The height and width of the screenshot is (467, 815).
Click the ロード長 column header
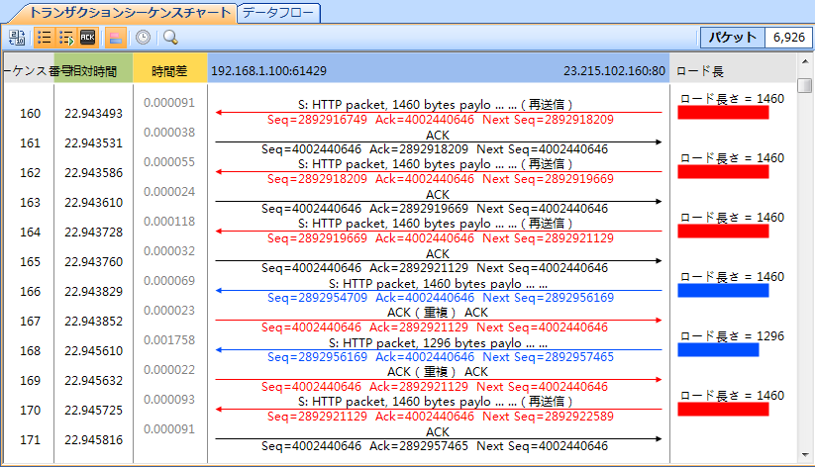coord(700,71)
